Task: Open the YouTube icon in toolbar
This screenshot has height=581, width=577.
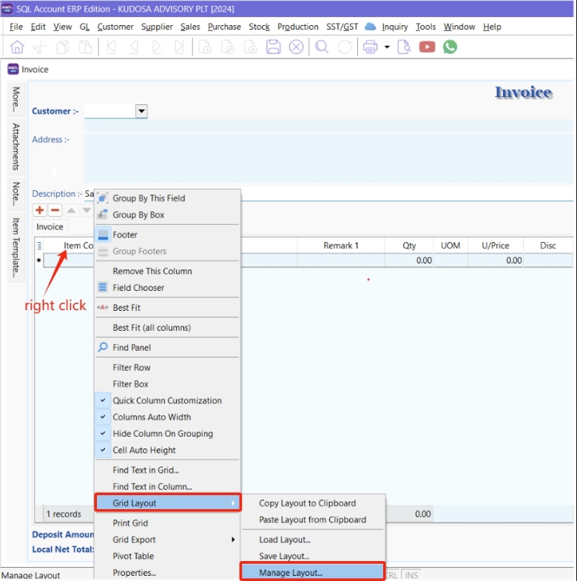Action: pyautogui.click(x=427, y=47)
